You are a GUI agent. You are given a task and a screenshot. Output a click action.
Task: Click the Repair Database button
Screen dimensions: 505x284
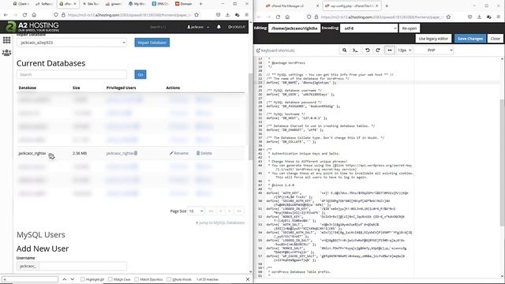(152, 43)
